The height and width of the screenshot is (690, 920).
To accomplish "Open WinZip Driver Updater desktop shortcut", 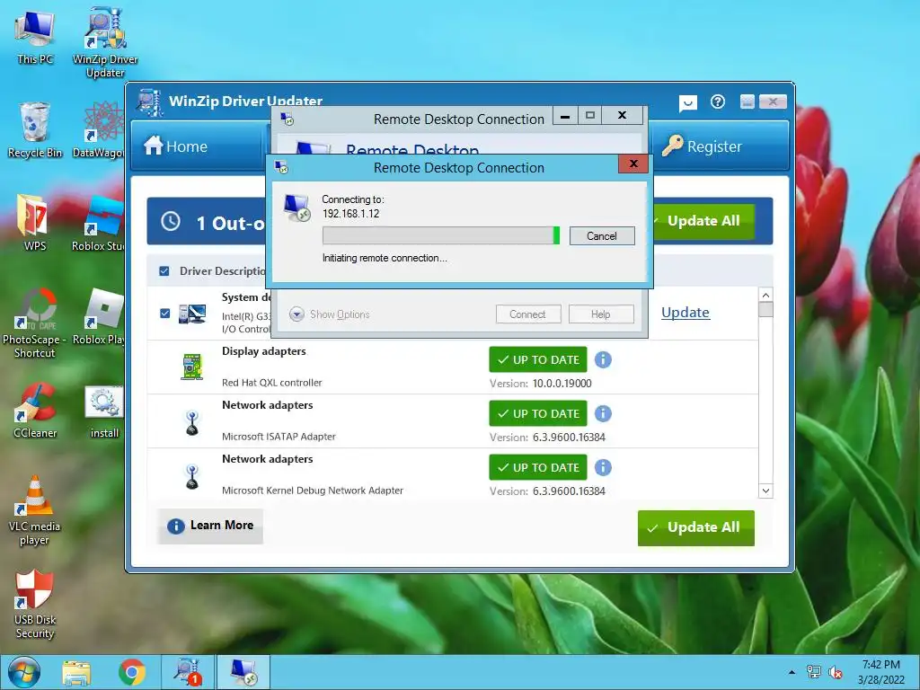I will 105,42.
